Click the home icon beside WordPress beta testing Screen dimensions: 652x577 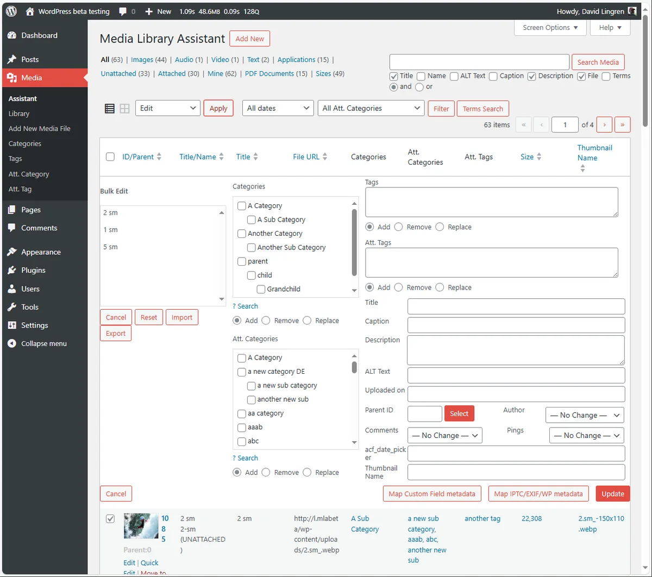click(30, 11)
